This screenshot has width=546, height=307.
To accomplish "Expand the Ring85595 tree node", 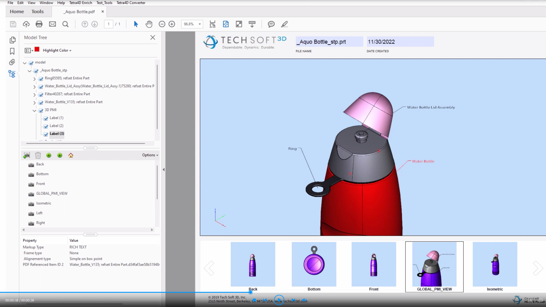I will click(34, 79).
